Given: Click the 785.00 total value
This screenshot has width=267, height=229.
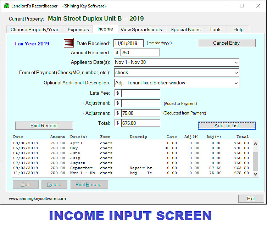Looking at the screenshot, I should (x=241, y=148).
